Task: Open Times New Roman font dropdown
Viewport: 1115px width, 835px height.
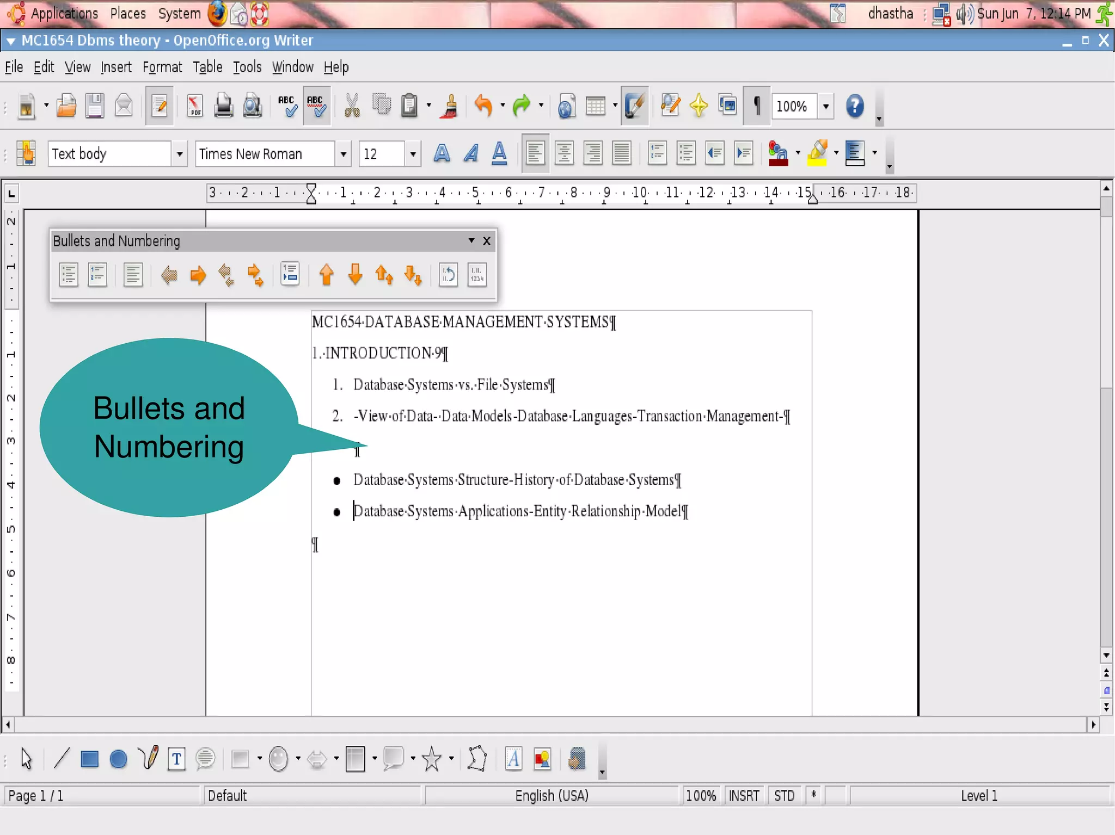Action: pyautogui.click(x=343, y=154)
